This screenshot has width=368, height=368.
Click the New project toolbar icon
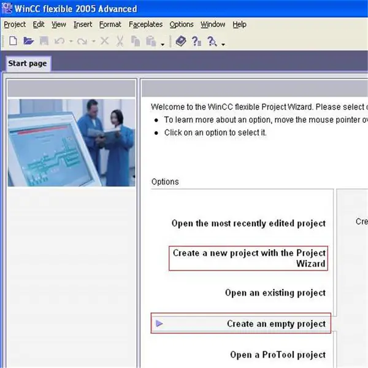pyautogui.click(x=13, y=41)
